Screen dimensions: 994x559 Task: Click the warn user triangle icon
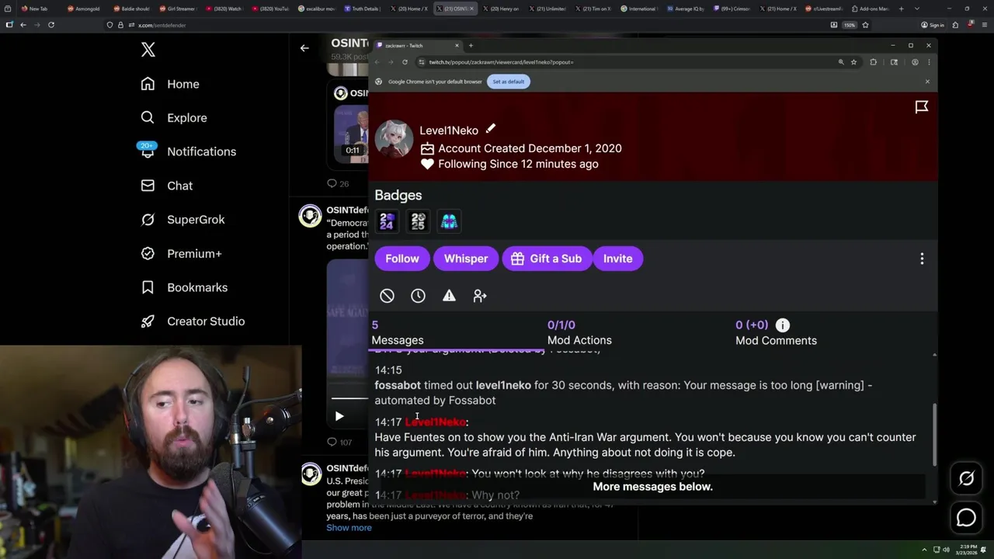[449, 296]
